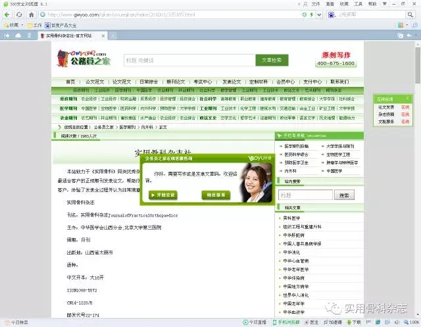421x327 pixels.
Task: Open 大学学报与院刊 sidebar link
Action: point(340,146)
